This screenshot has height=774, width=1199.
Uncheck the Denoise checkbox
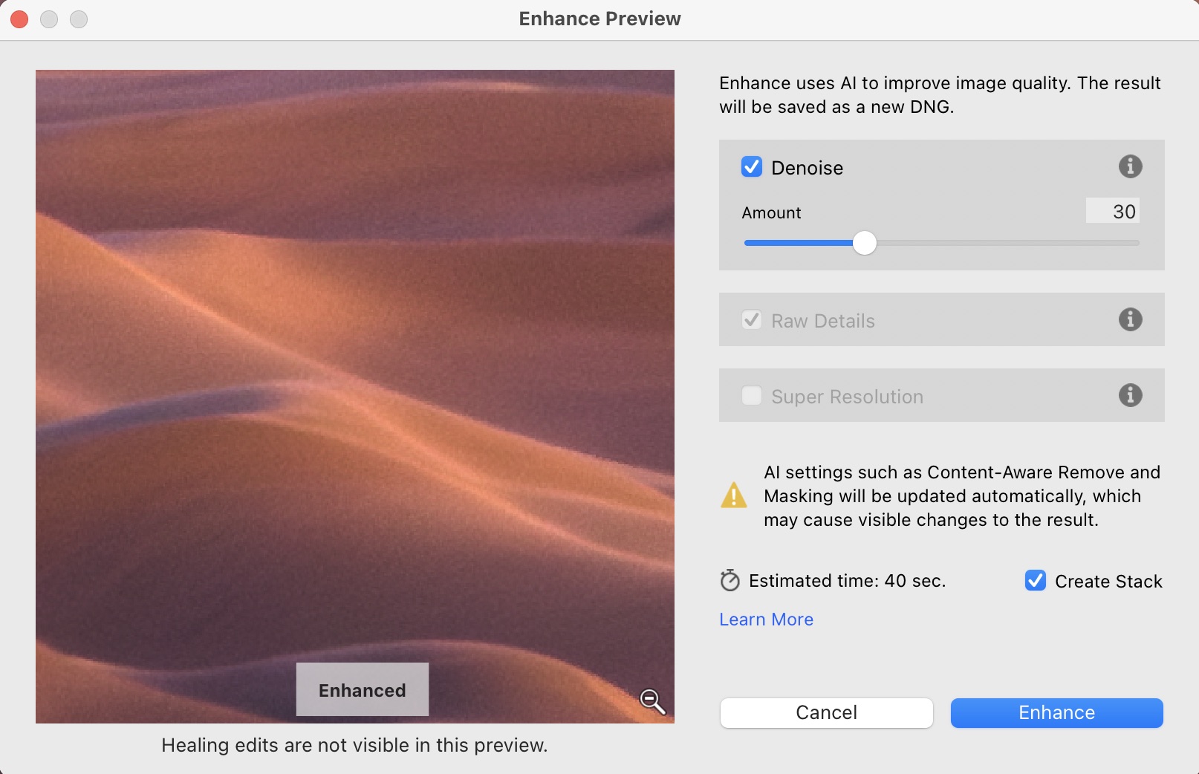pos(752,167)
